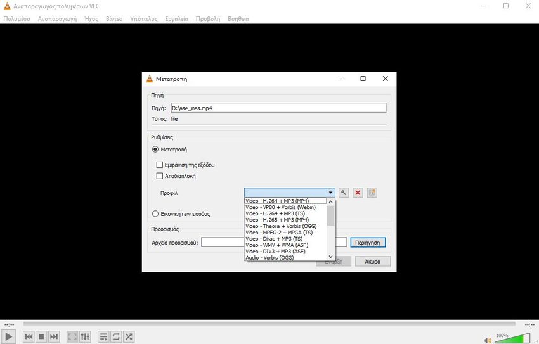Delete selected profile with red X
This screenshot has height=344, width=539.
click(358, 193)
